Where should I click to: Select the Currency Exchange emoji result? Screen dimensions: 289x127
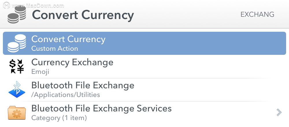tap(144, 66)
